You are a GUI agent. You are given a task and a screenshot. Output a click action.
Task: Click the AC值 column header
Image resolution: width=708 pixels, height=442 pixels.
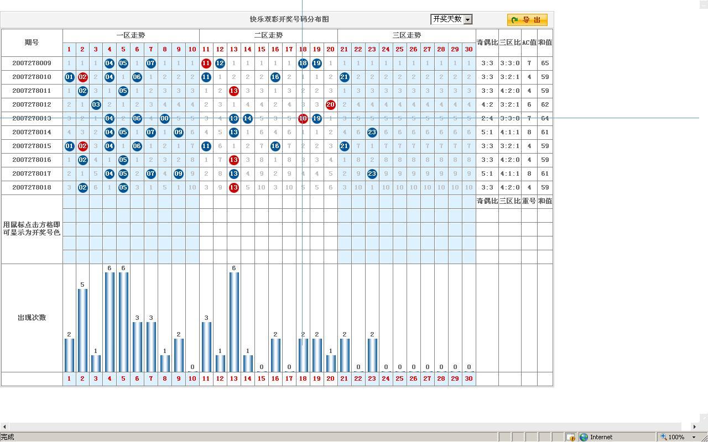[529, 43]
